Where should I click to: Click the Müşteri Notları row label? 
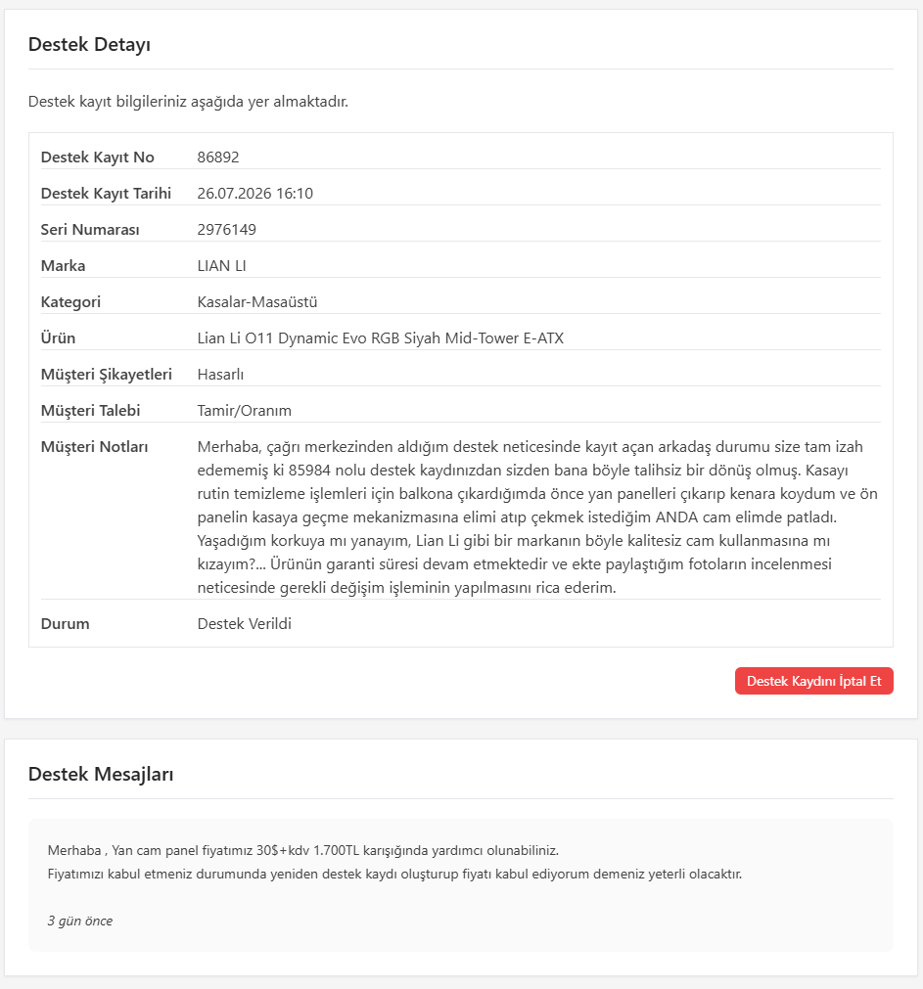pyautogui.click(x=95, y=446)
